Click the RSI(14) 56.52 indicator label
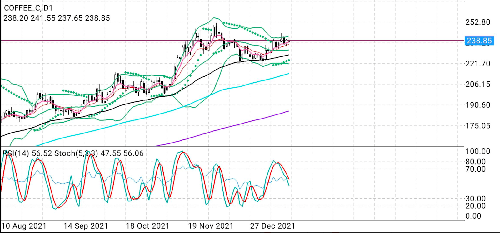 [x=27, y=153]
